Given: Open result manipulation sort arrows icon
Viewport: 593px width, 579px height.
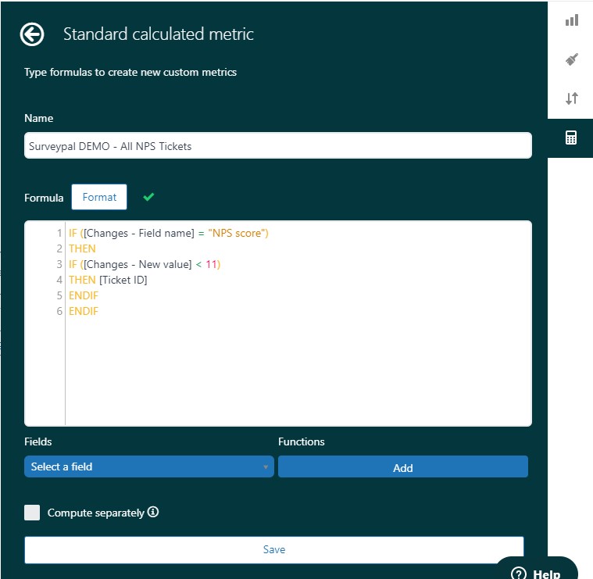Looking at the screenshot, I should [571, 98].
